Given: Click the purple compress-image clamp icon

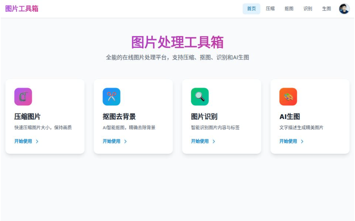Looking at the screenshot, I should pyautogui.click(x=23, y=97).
